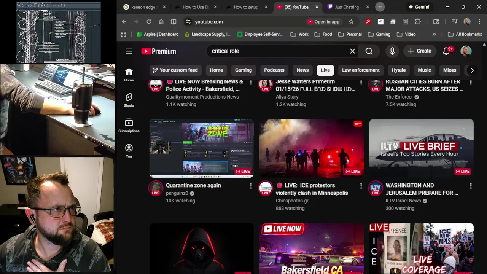The image size is (487, 274).
Task: Click Open in app in the address bar
Action: 323,22
